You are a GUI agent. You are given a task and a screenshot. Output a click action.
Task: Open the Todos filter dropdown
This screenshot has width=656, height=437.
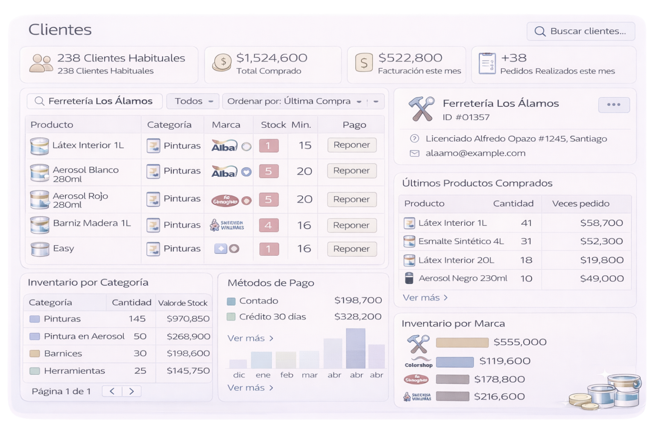(193, 101)
